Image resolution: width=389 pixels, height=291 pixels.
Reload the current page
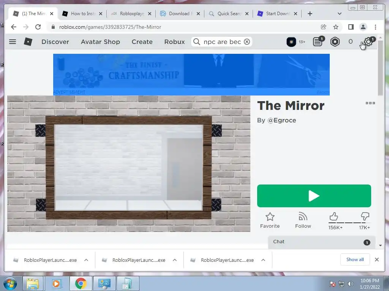(x=38, y=27)
